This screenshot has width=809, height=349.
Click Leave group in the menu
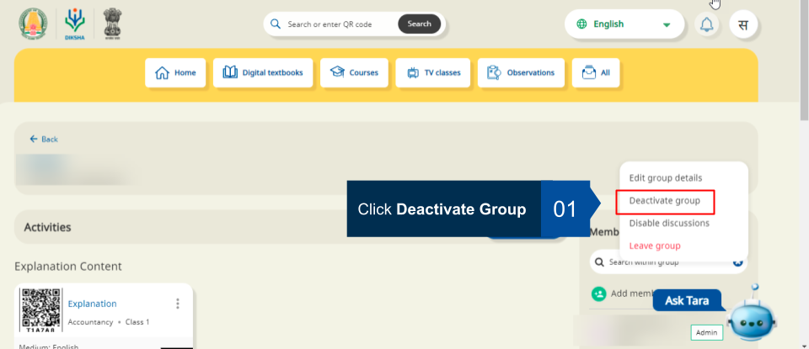(x=655, y=246)
